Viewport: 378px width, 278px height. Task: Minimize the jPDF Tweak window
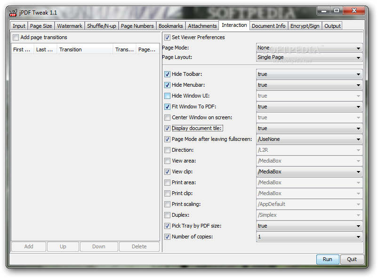[x=324, y=11]
